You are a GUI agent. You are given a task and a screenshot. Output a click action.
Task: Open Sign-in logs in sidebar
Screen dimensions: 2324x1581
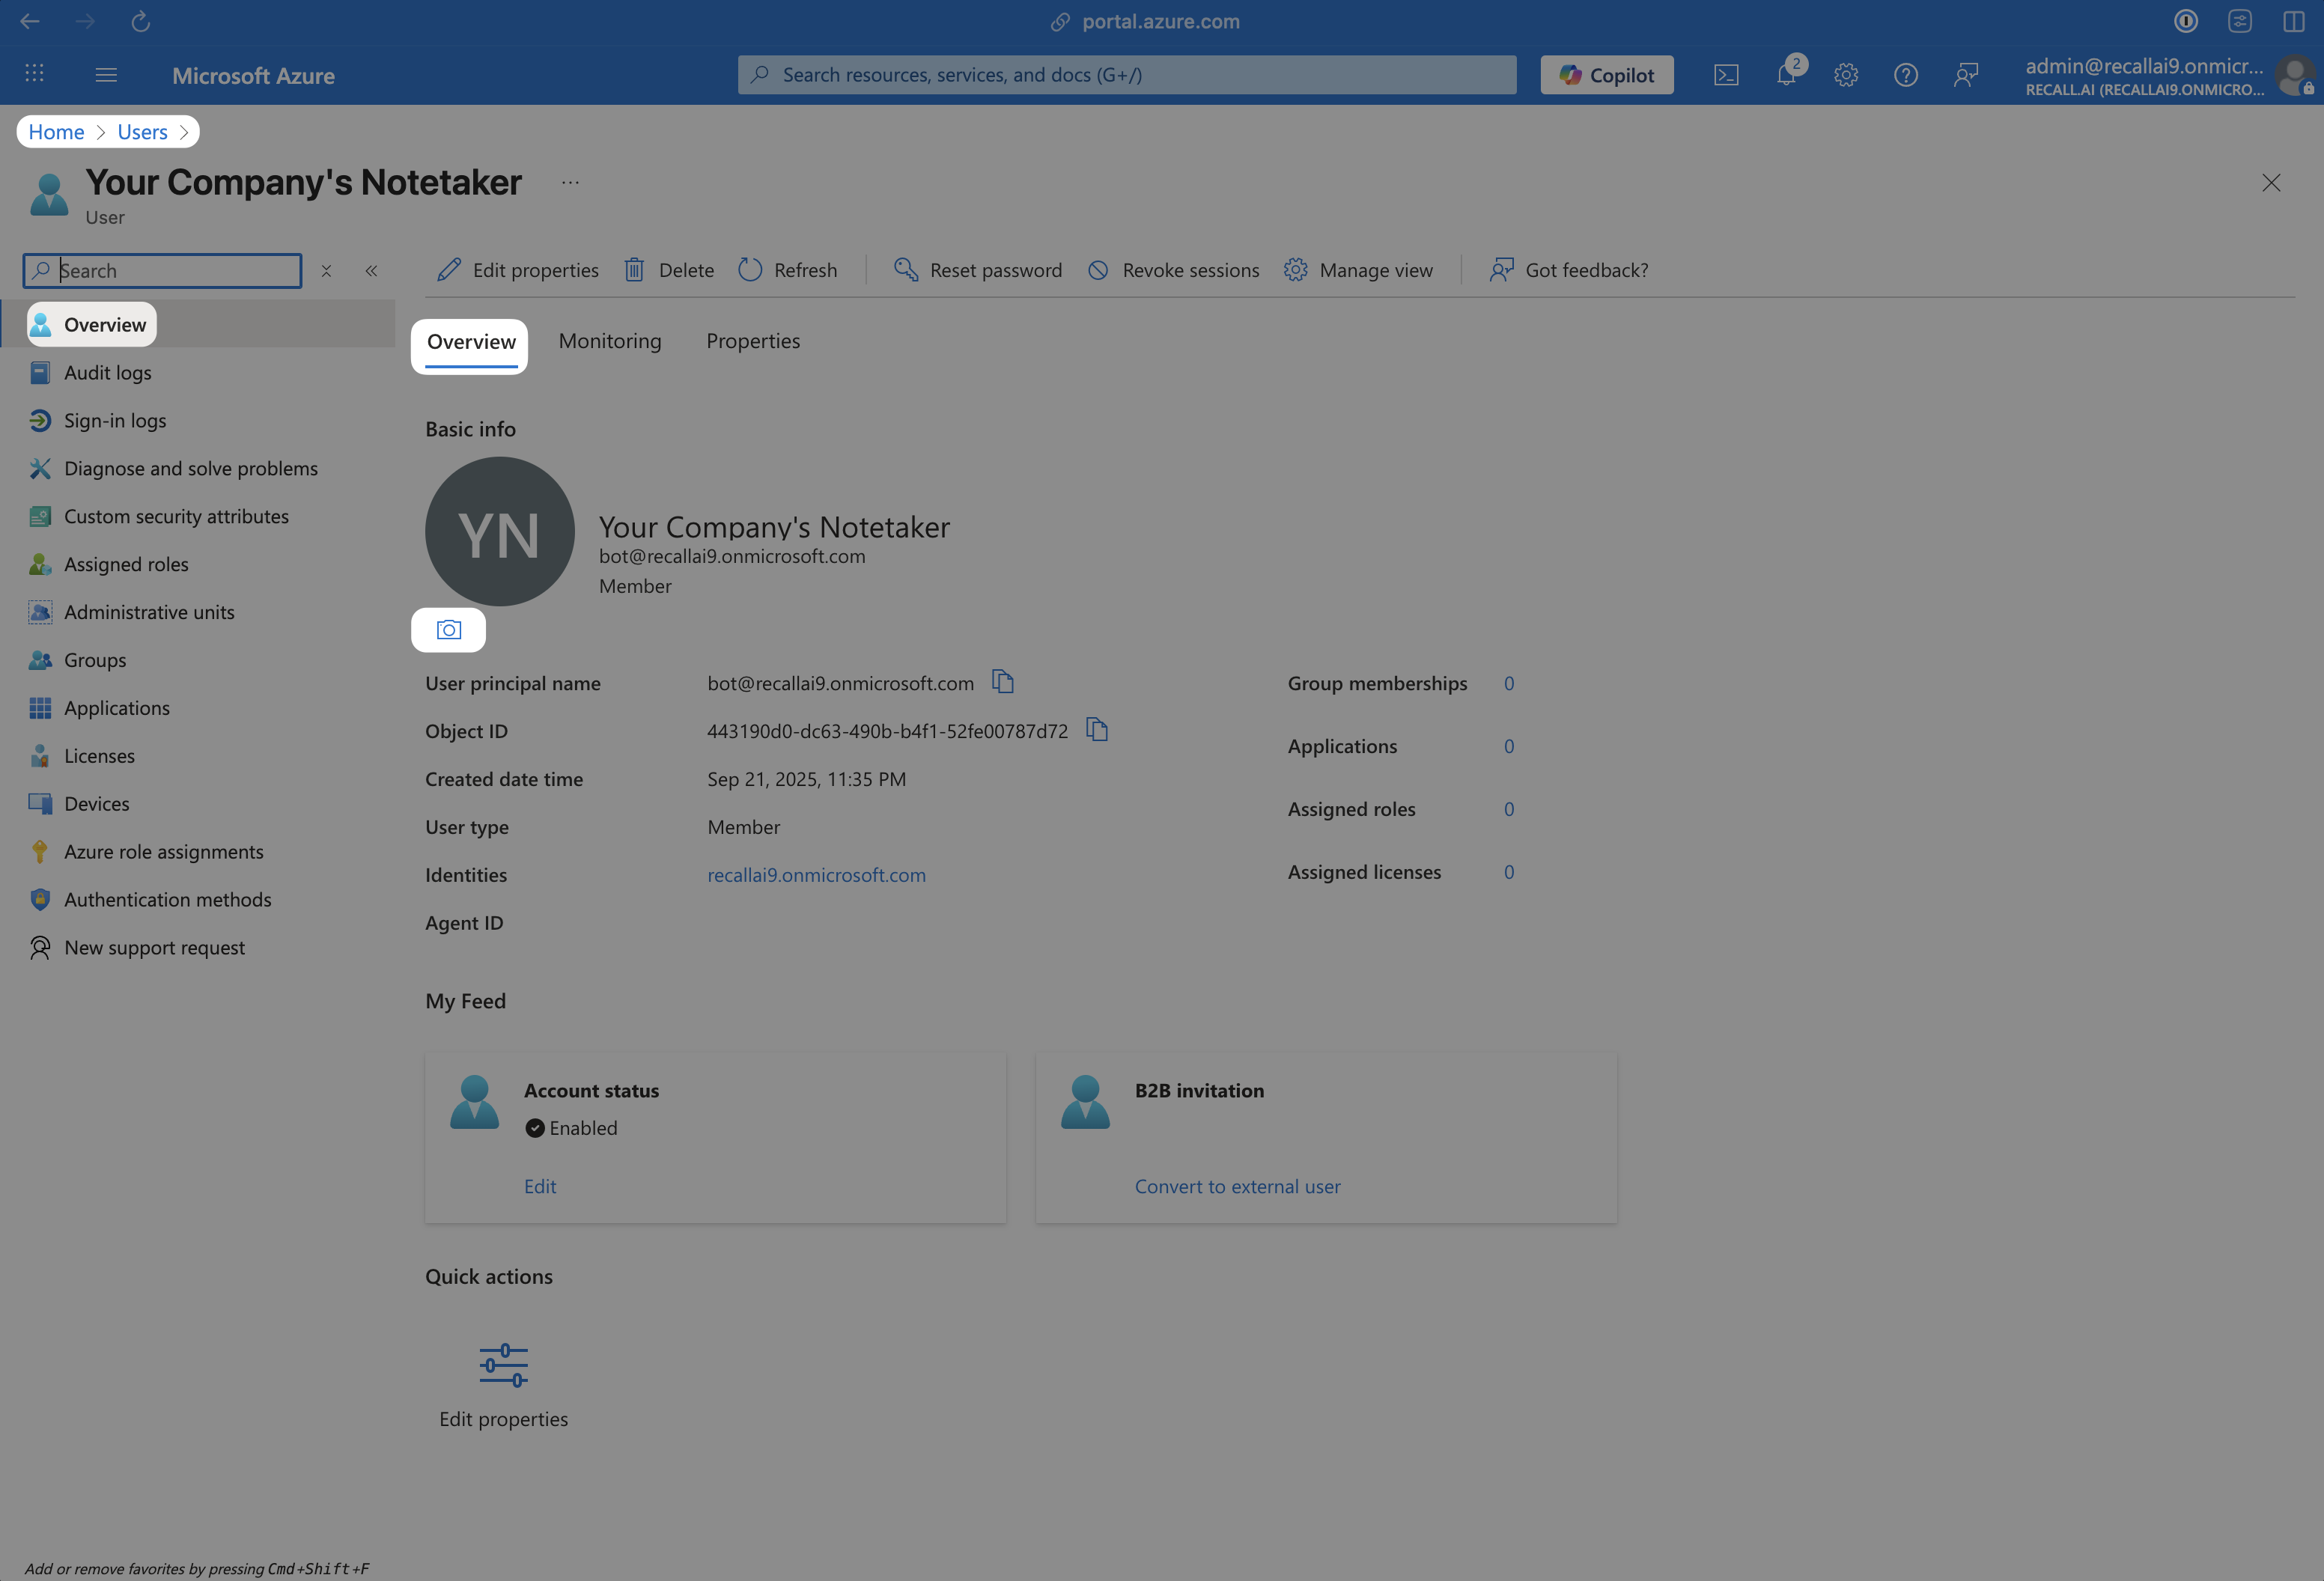115,420
